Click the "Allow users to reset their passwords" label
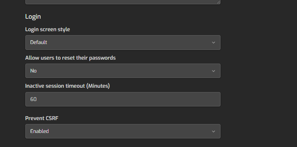 point(70,58)
